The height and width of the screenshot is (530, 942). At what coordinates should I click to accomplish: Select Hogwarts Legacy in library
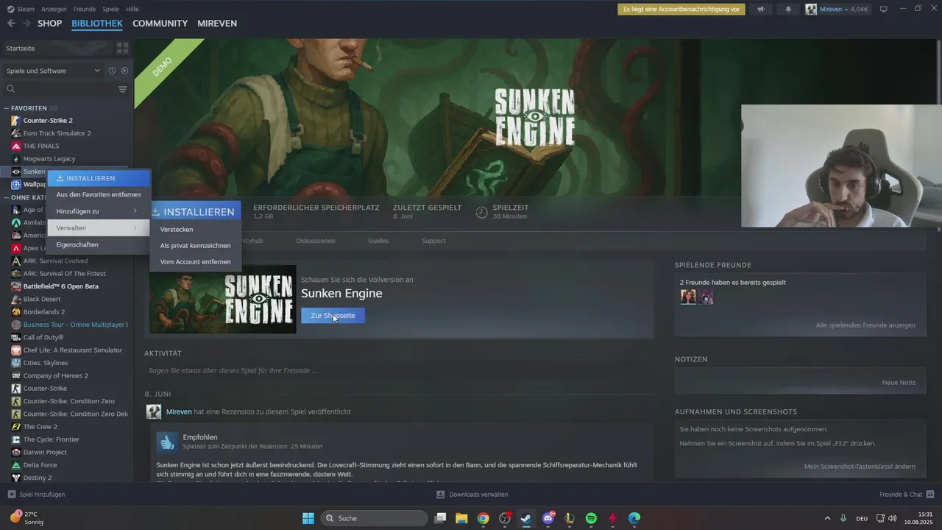[x=49, y=158]
